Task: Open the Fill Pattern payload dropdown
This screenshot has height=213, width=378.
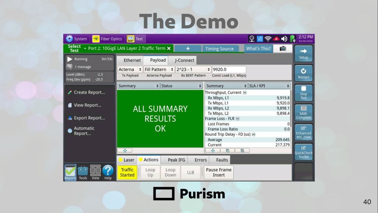Action: click(159, 70)
